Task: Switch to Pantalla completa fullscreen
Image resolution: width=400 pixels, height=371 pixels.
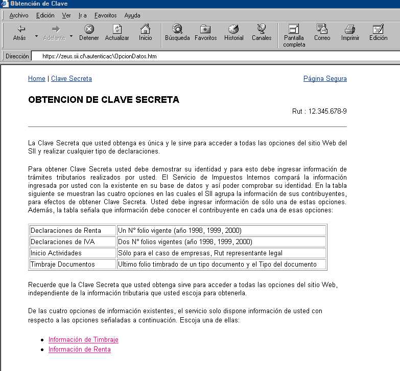Action: click(294, 30)
